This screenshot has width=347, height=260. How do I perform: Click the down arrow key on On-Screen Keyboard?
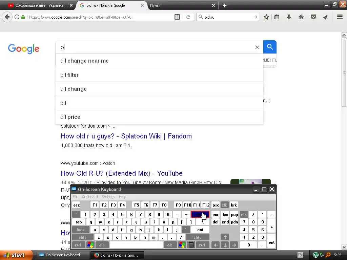click(225, 245)
